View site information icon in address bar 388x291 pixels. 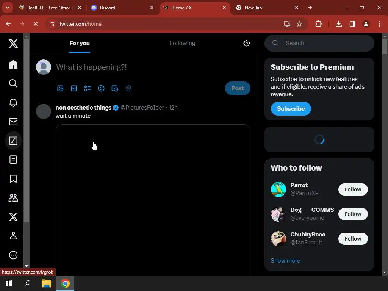click(52, 24)
